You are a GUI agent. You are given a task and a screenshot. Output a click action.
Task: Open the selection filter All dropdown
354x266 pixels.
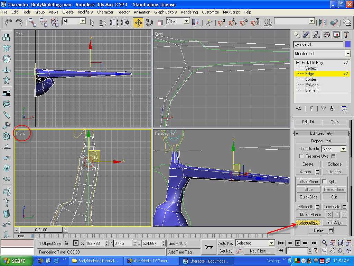(x=83, y=21)
